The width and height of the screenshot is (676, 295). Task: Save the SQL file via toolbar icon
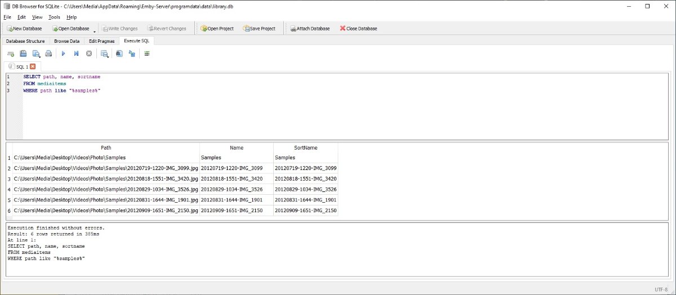click(x=36, y=53)
